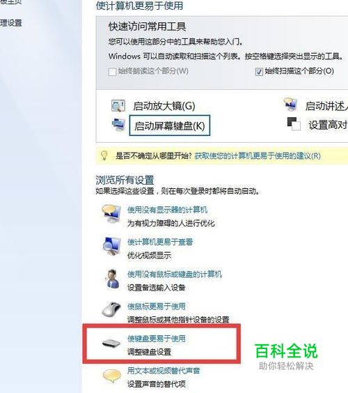Click the yellow speech bubble icon
The height and width of the screenshot is (393, 348).
(x=111, y=376)
